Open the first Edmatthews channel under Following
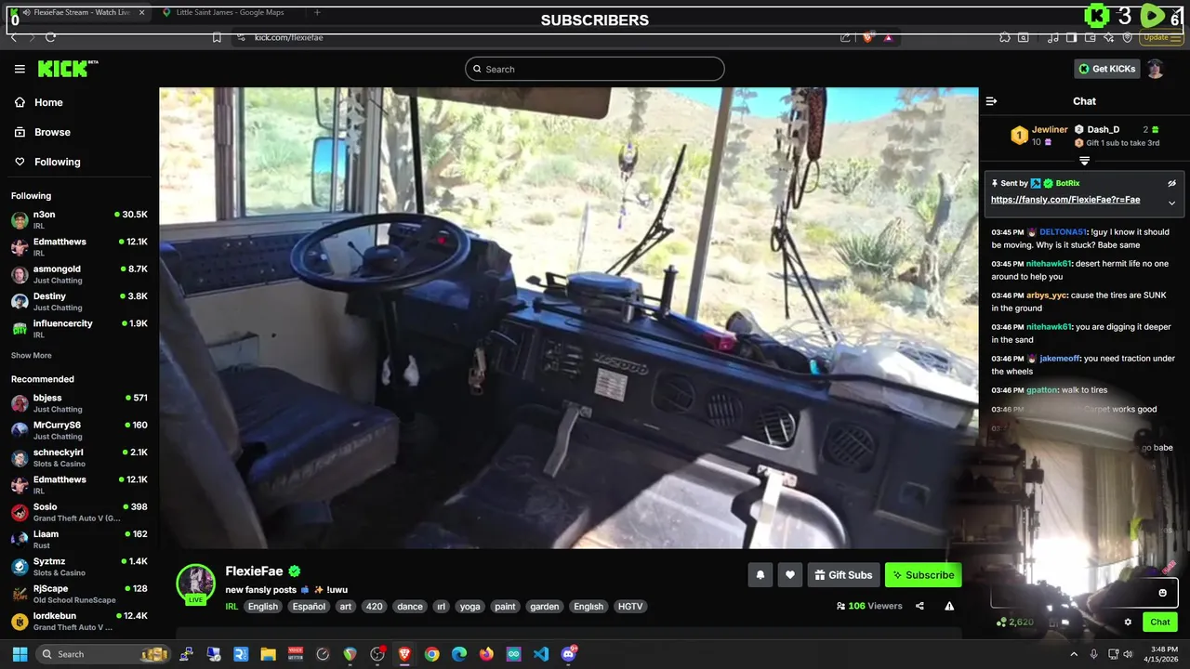The image size is (1190, 669). click(79, 247)
